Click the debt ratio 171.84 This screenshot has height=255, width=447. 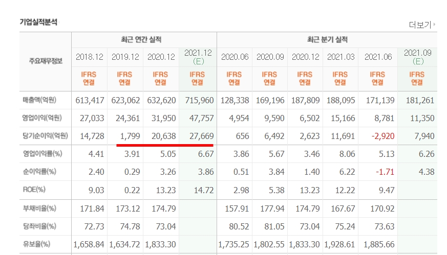tap(92, 209)
